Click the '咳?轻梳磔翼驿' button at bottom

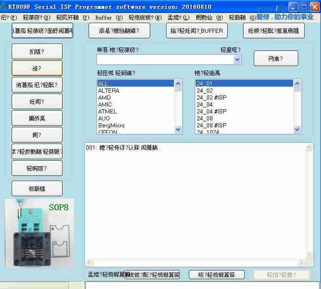[217, 275]
